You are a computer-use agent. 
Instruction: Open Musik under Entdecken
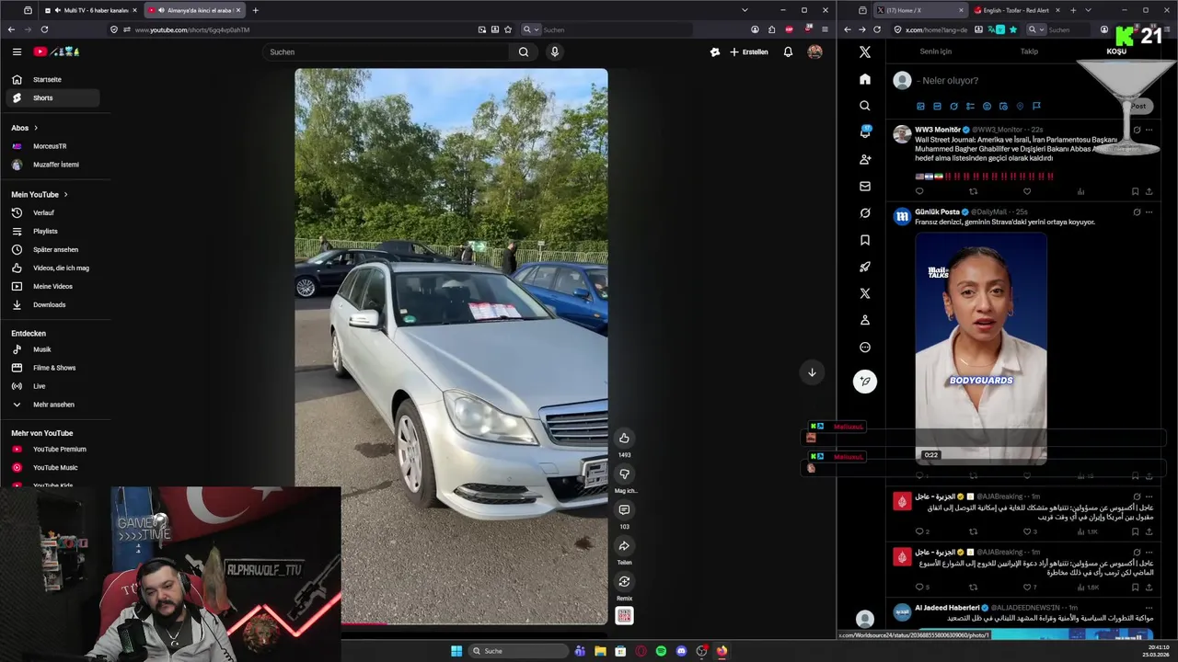[x=53, y=349]
